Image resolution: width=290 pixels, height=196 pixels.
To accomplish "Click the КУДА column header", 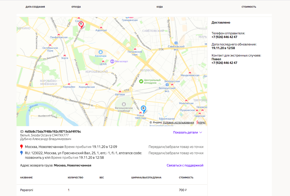I will [160, 7].
